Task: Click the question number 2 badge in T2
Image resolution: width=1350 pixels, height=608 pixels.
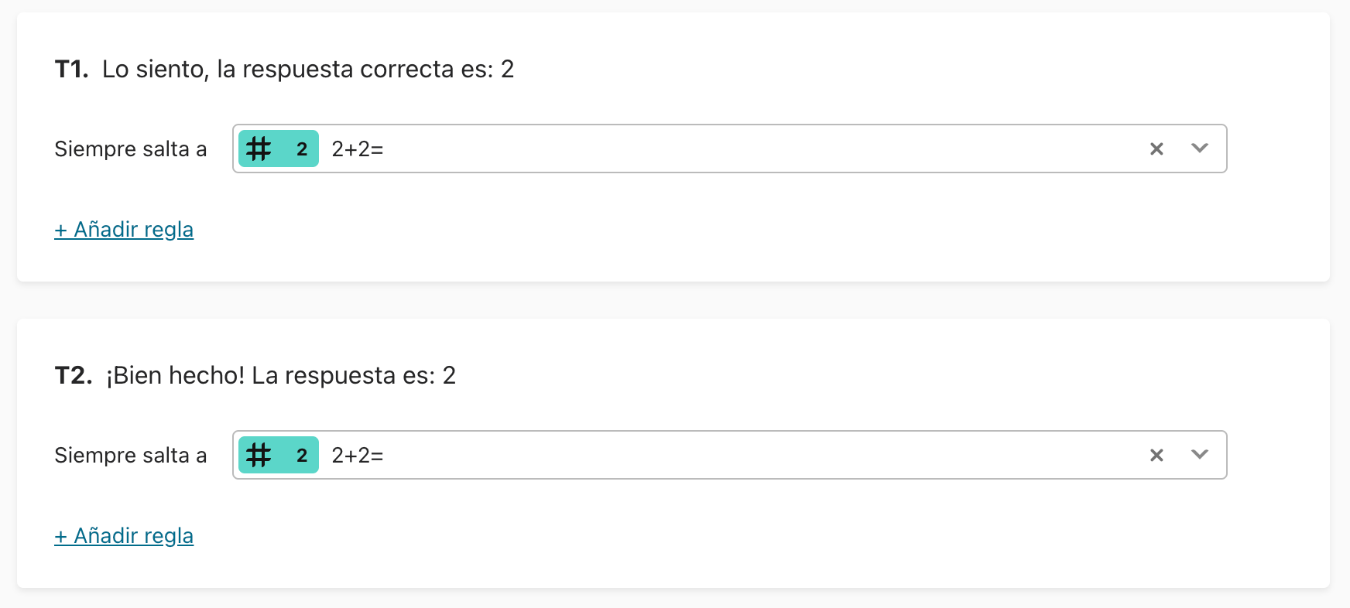Action: point(302,456)
